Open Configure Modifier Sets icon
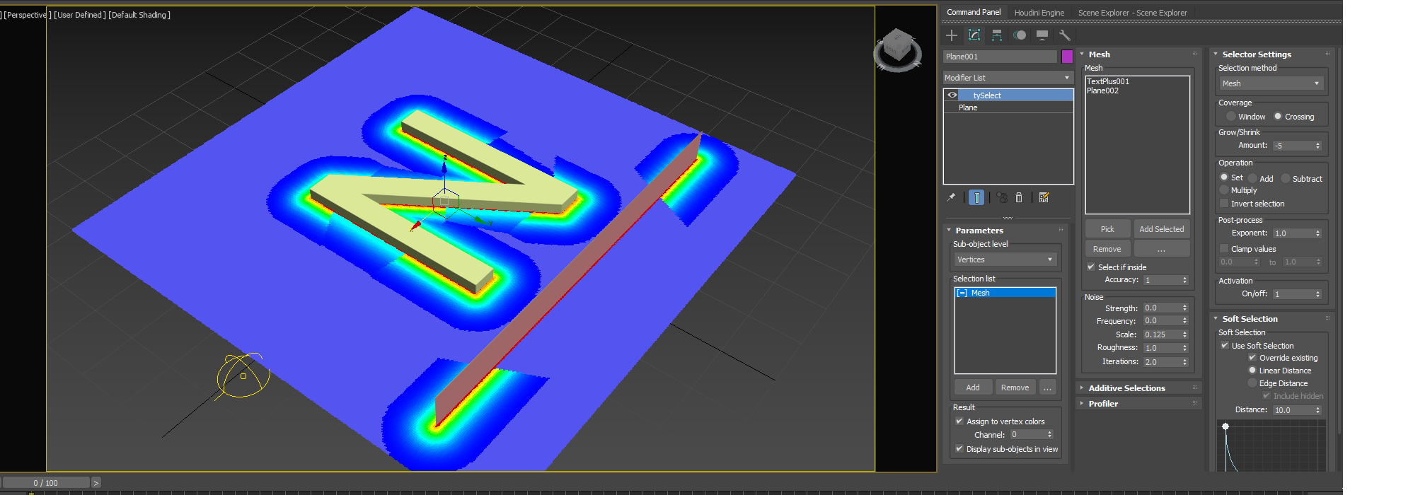This screenshot has height=495, width=1413. pyautogui.click(x=1044, y=197)
